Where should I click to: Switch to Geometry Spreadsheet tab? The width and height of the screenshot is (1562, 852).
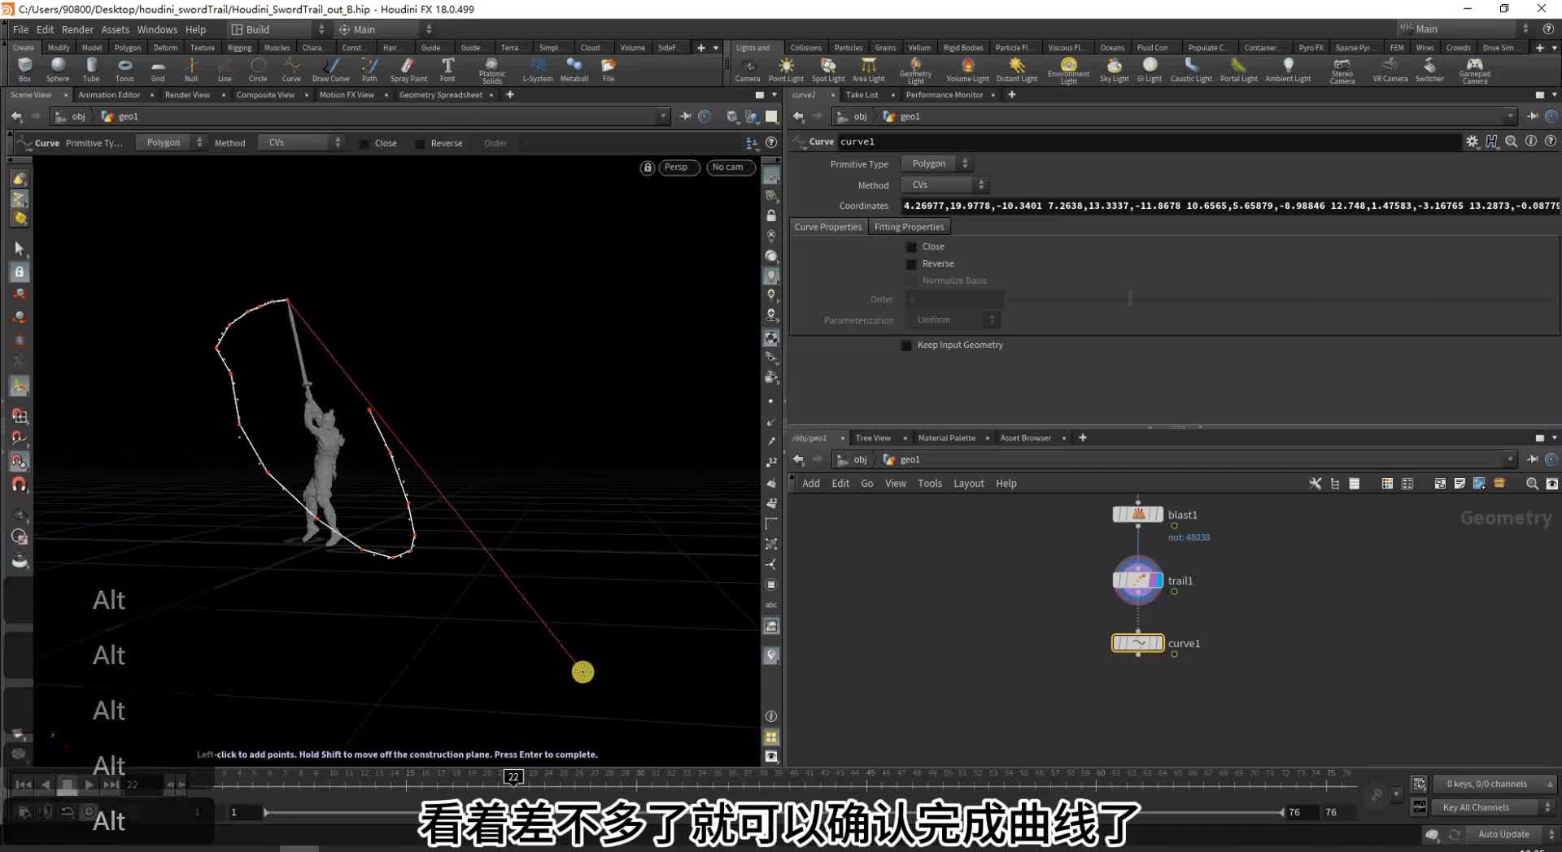point(440,95)
